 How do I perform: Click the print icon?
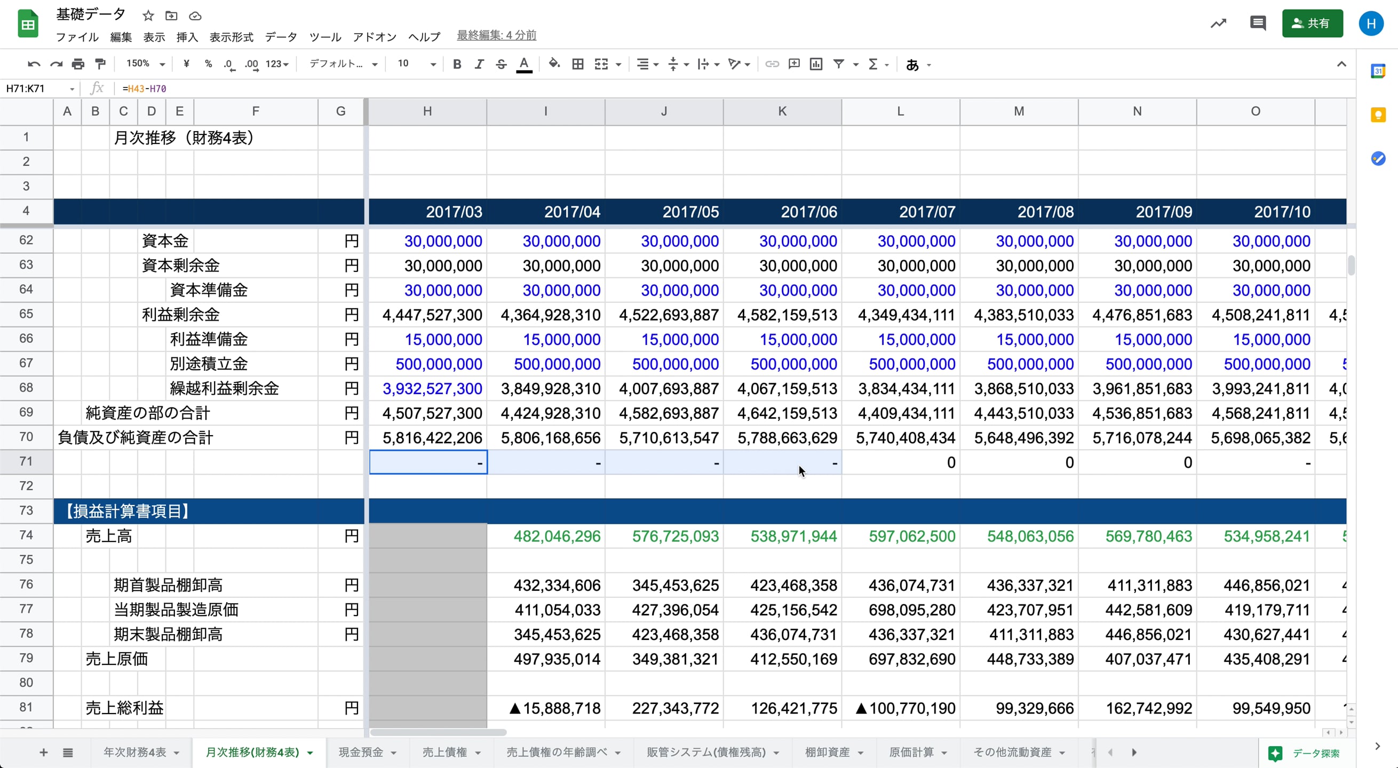[78, 64]
